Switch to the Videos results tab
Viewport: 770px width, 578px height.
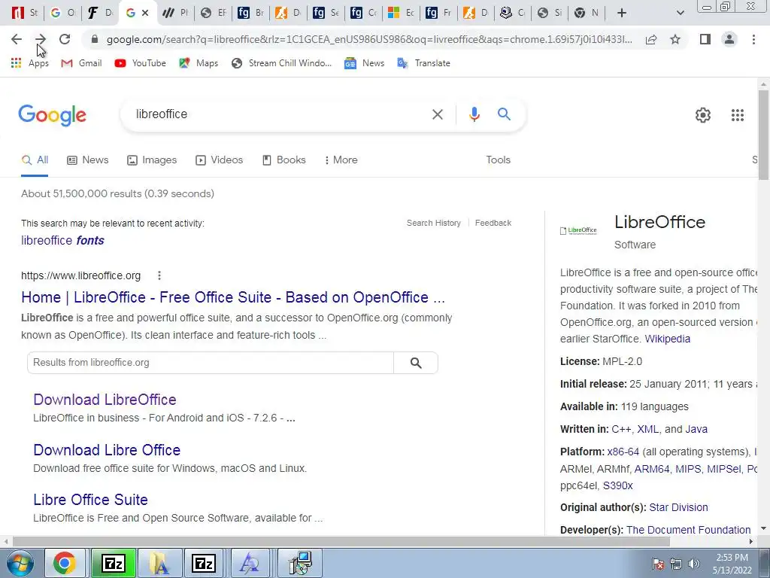(x=219, y=160)
